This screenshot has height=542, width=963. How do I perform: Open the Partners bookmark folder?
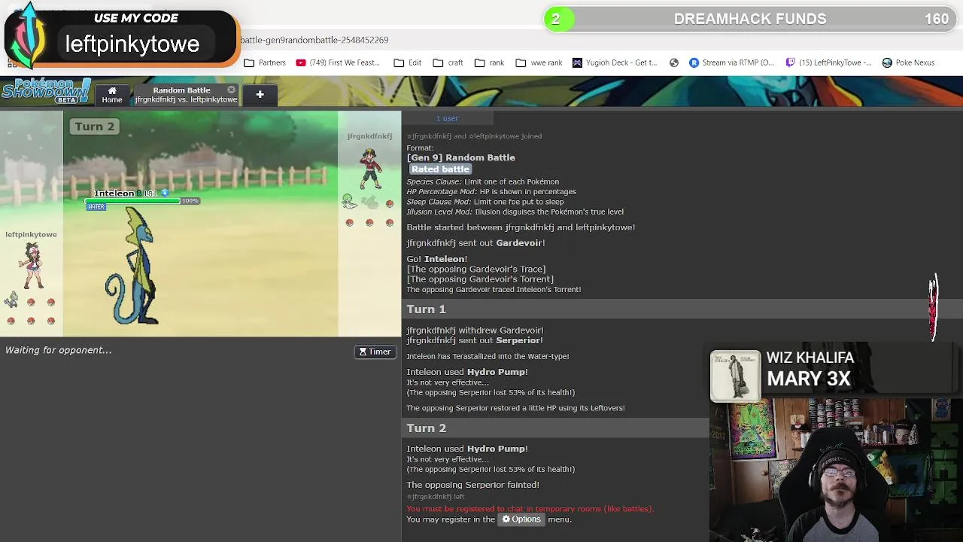click(265, 62)
